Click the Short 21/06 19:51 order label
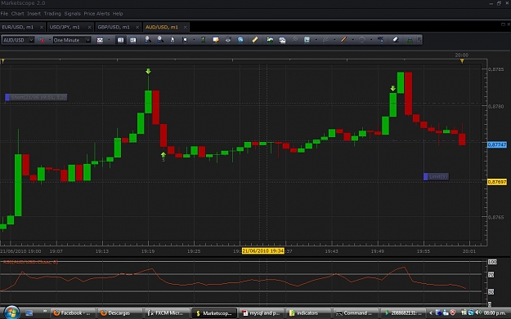The width and height of the screenshot is (511, 319). (x=36, y=97)
